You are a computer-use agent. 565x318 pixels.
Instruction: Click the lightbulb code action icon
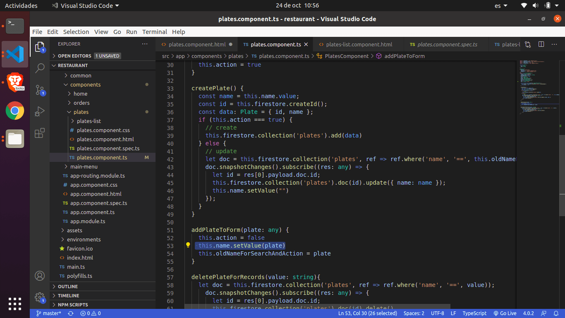coord(188,246)
